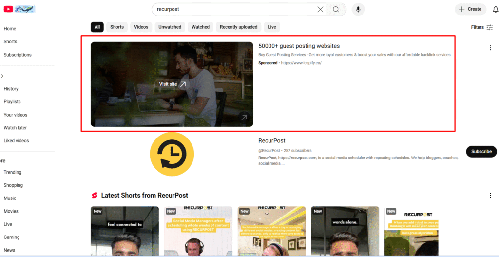Open News in the sidebar
The height and width of the screenshot is (257, 499).
[x=10, y=250]
